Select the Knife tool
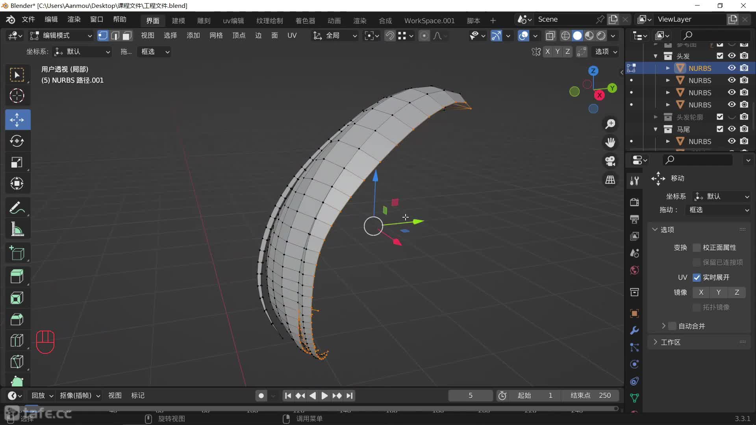This screenshot has height=425, width=756. pyautogui.click(x=17, y=362)
